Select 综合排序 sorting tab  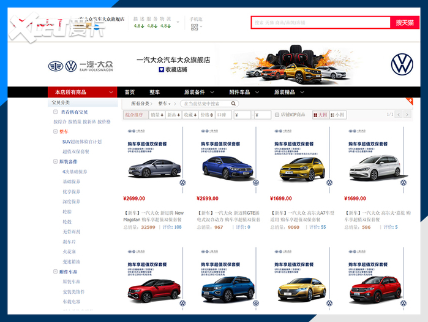136,115
